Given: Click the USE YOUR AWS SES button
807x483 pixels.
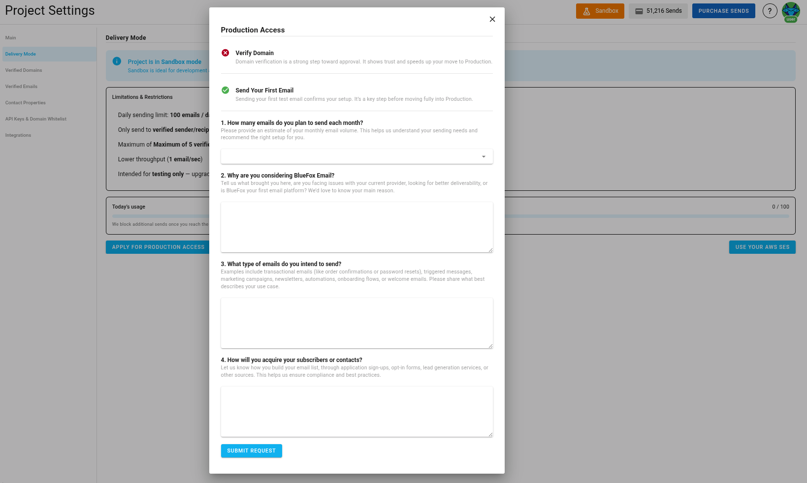Looking at the screenshot, I should click(762, 247).
